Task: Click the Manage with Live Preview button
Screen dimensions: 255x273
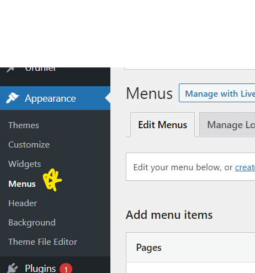Action: (x=217, y=93)
